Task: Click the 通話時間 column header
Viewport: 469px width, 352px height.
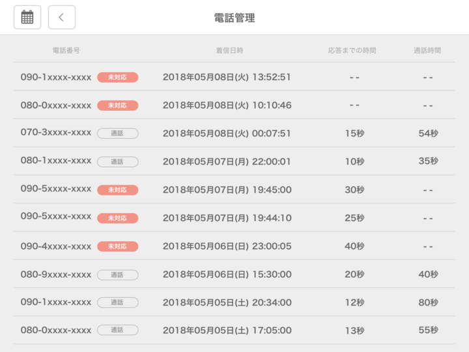Action: click(427, 50)
